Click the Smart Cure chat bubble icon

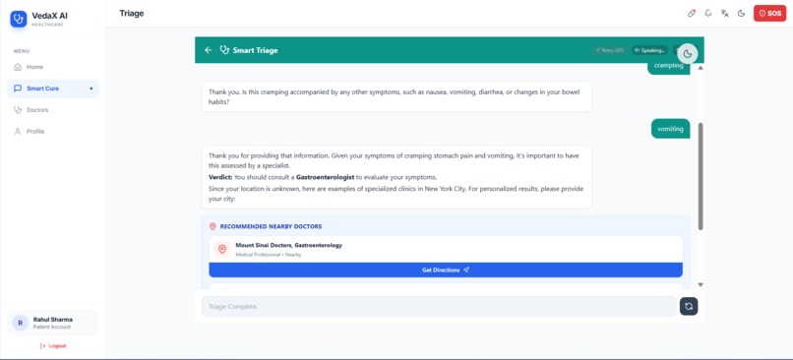click(18, 89)
